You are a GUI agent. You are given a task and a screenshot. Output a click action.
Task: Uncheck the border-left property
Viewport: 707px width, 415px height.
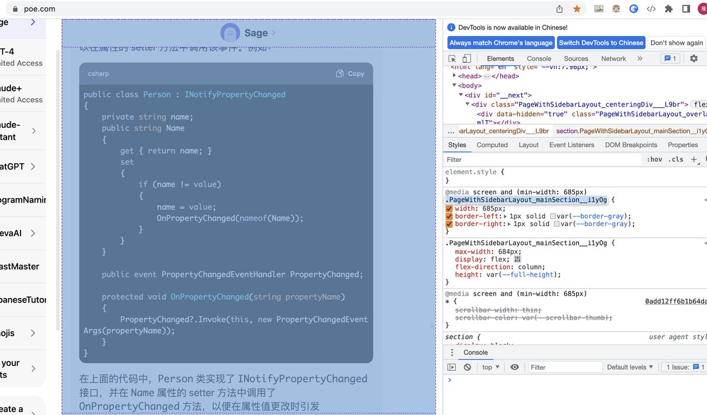(449, 216)
